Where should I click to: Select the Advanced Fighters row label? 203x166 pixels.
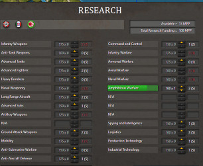tap(15, 70)
